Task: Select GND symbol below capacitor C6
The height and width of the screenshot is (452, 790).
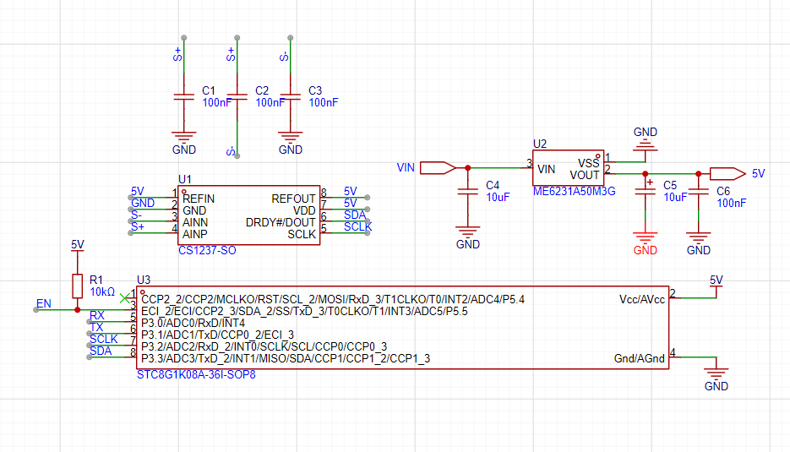Action: tap(698, 242)
